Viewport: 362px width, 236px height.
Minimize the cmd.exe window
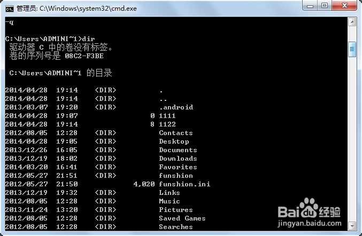point(310,5)
